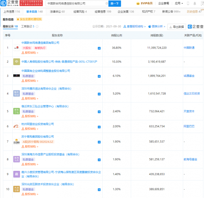The image size is (204, 198).
Task: Click the 诚通基金 shareholder logo in row 3
Action: coord(17,76)
